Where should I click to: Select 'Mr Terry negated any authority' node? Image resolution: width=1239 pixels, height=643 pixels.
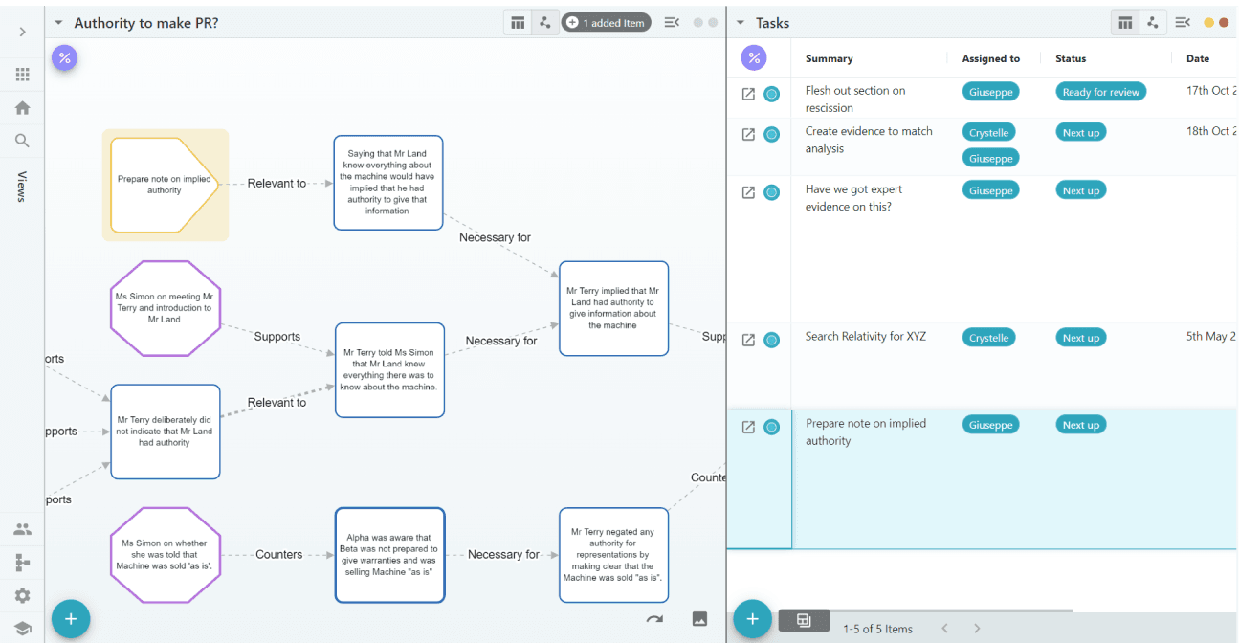613,555
